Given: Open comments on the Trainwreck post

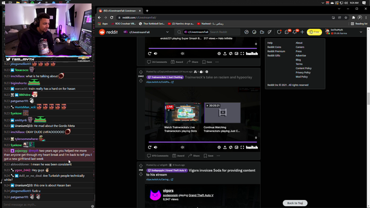Looking at the screenshot, I should tap(158, 155).
